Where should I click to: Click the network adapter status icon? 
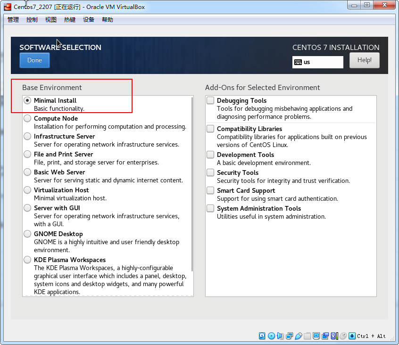289,336
